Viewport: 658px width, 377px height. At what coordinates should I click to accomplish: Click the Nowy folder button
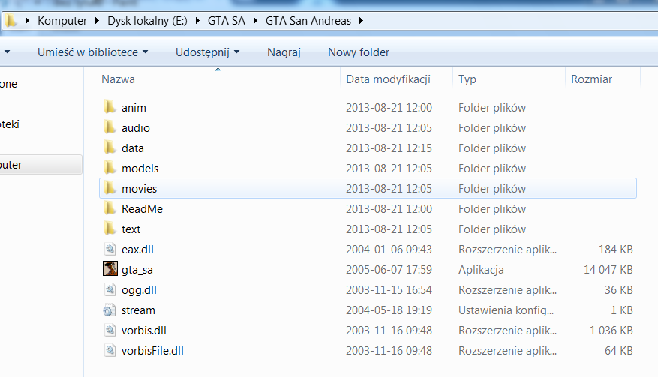pyautogui.click(x=359, y=52)
